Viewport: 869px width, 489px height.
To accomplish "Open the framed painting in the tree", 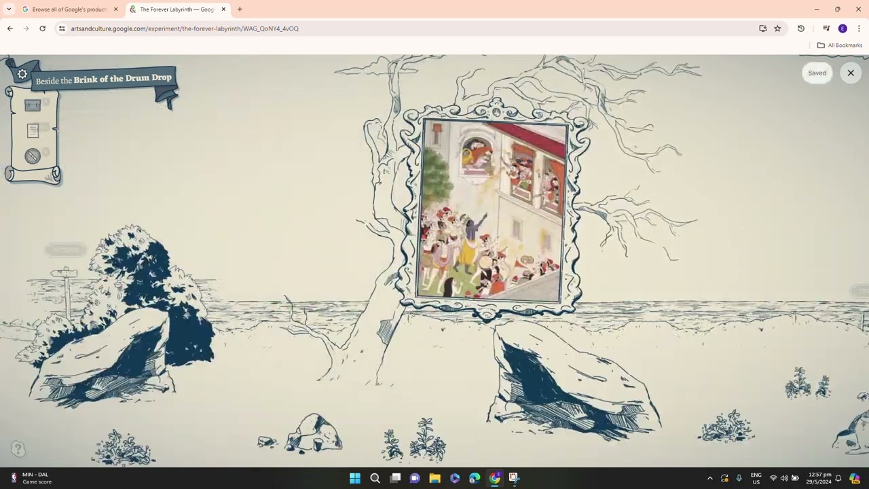I will tap(494, 210).
